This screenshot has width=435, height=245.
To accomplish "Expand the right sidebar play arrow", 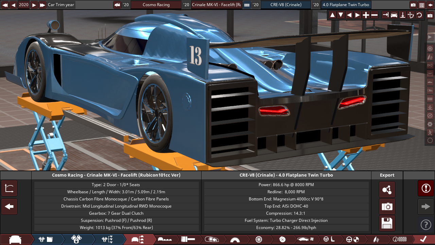I will [x=430, y=37].
